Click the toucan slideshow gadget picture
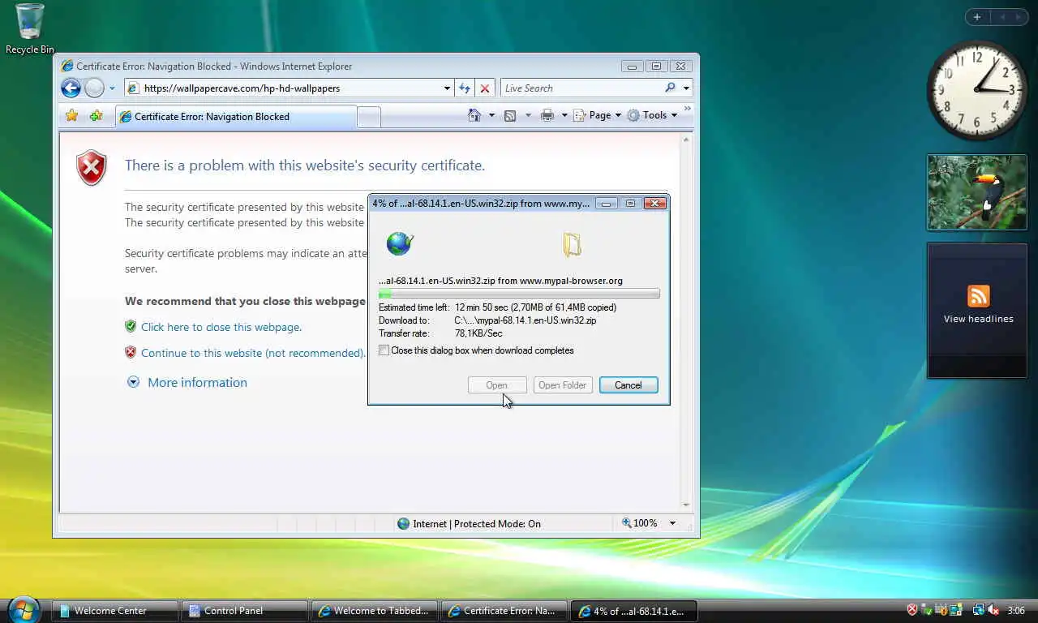Viewport: 1038px width, 623px height. tap(977, 192)
